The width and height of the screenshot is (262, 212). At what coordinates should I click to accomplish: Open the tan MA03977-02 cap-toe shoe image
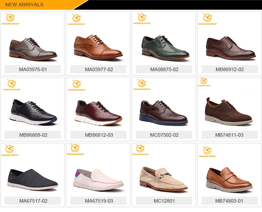(x=98, y=47)
